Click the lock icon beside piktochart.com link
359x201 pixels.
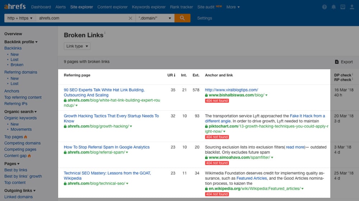[206, 126]
